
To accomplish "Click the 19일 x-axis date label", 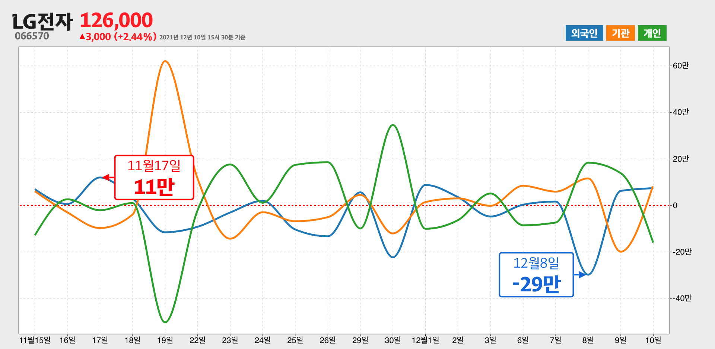I will (x=165, y=340).
